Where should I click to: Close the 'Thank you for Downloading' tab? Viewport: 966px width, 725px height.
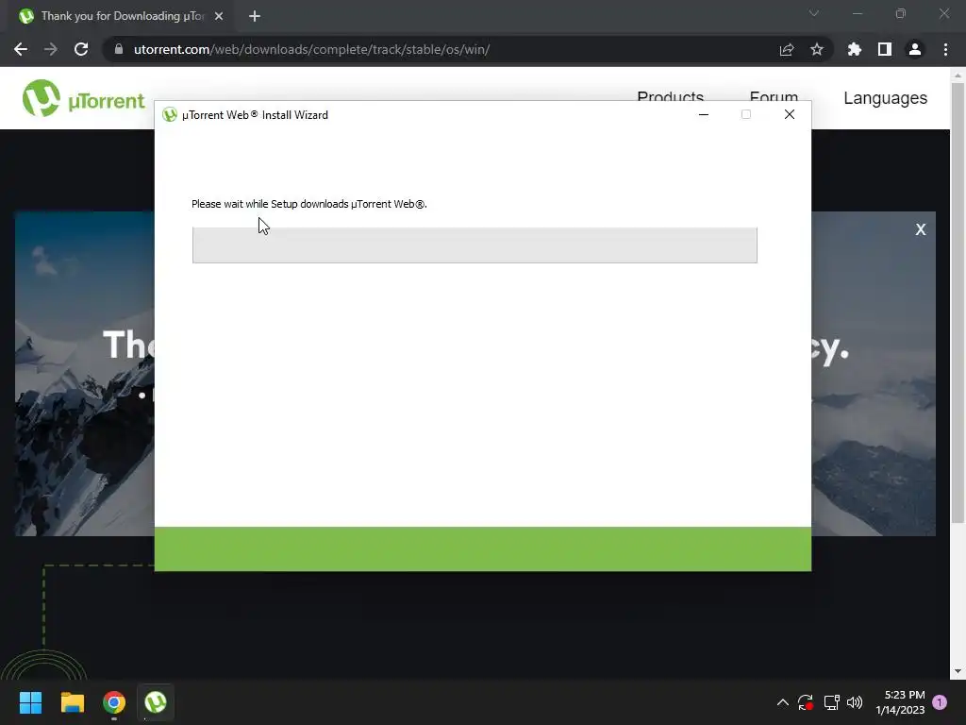(219, 16)
